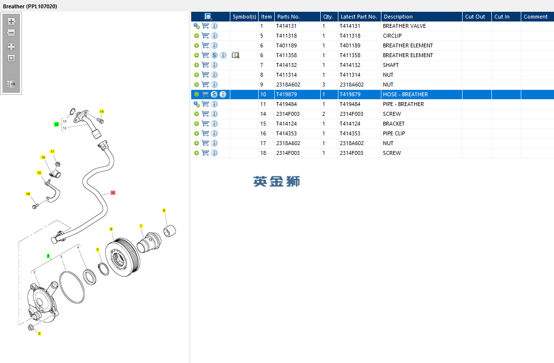Add T411358 breather element to cart
This screenshot has height=363, width=554.
[x=205, y=55]
